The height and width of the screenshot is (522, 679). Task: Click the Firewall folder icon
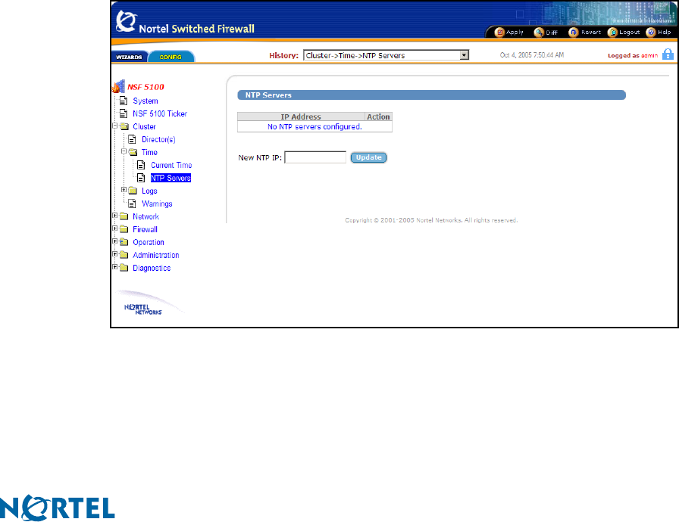click(x=124, y=229)
